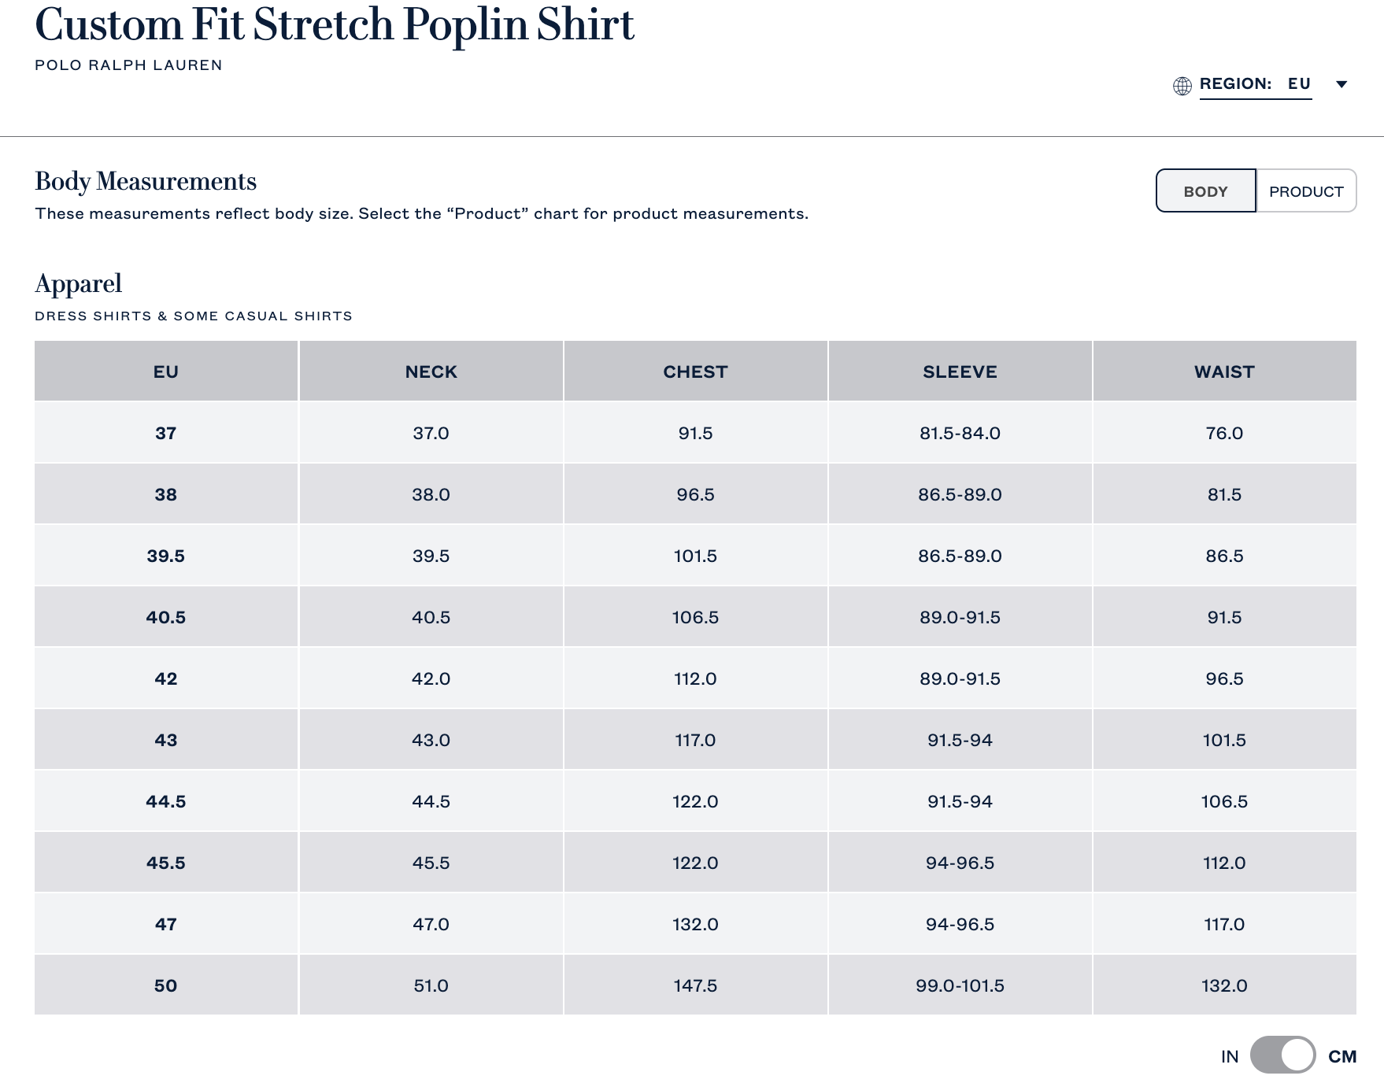The height and width of the screenshot is (1083, 1384).
Task: Click the NECK column header
Action: [431, 371]
